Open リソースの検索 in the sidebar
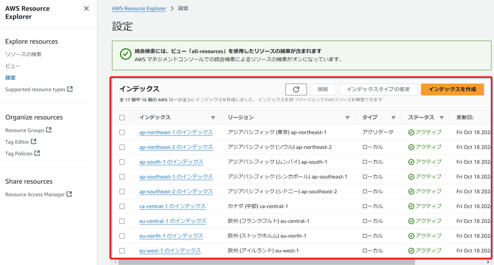Image resolution: width=494 pixels, height=265 pixels. (23, 54)
